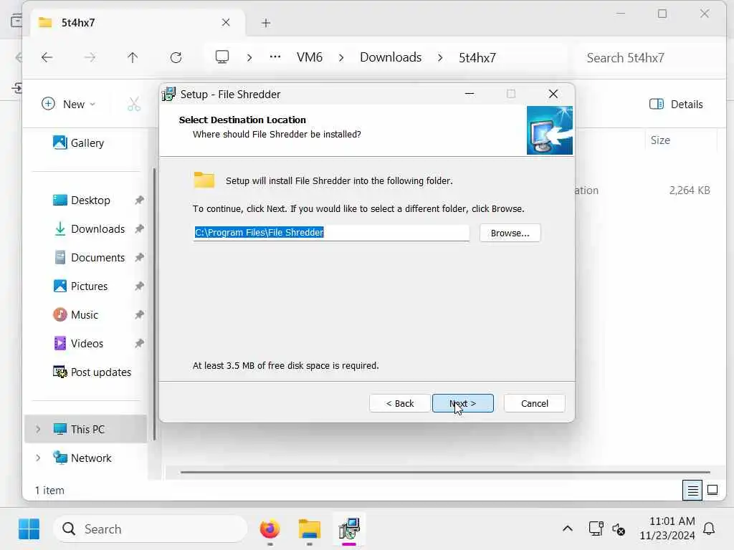Open the Windows Start menu
The height and width of the screenshot is (550, 734).
pyautogui.click(x=29, y=529)
